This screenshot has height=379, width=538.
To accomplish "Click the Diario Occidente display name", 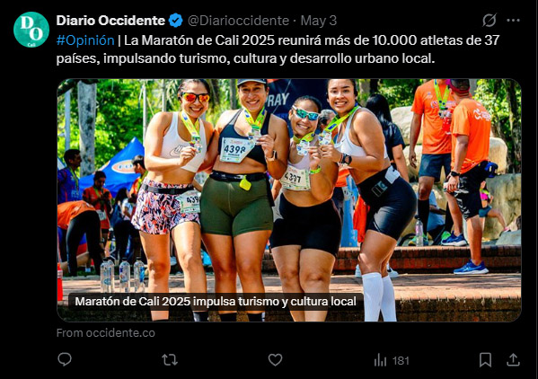I will tap(110, 21).
